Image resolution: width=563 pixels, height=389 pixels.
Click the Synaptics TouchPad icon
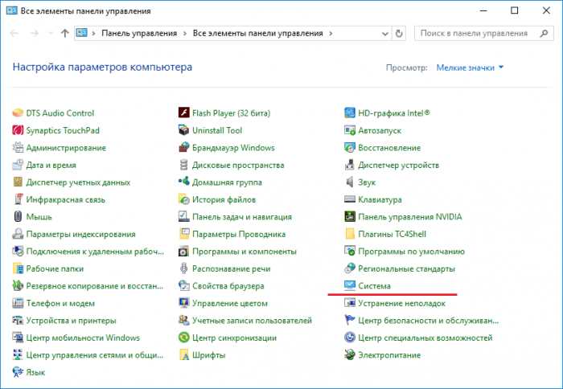(18, 130)
